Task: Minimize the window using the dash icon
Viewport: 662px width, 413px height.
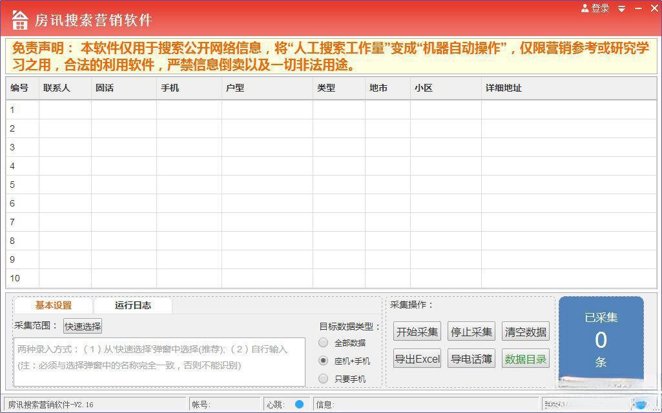Action: click(x=639, y=9)
